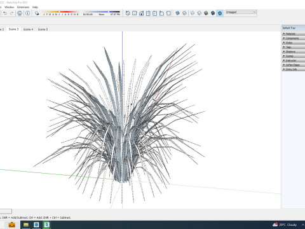Expand the Scenes panel
Viewport: 305px width, 229px height.
point(294,56)
